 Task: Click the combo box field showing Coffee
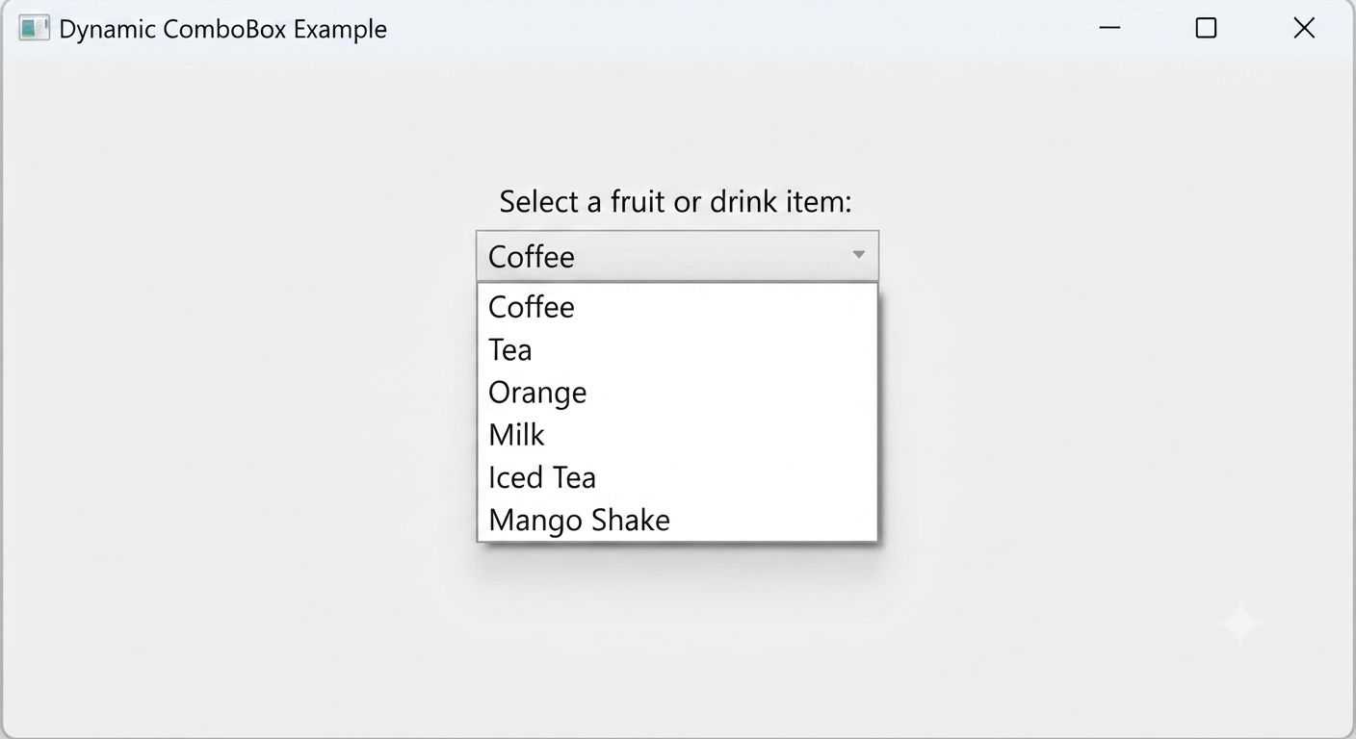677,256
